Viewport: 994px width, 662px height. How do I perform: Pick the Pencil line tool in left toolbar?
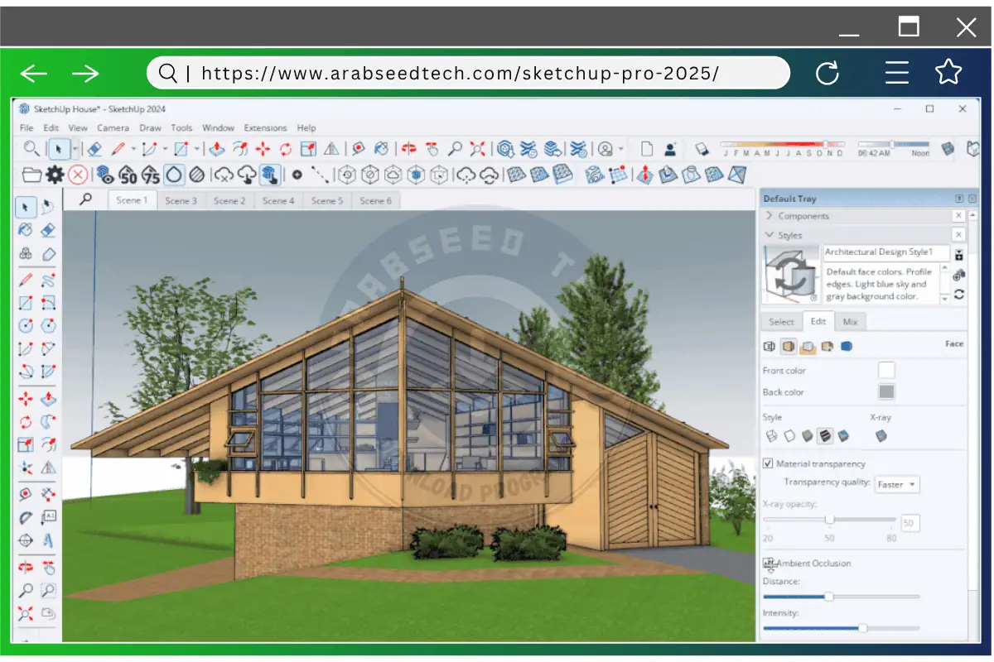pyautogui.click(x=26, y=280)
